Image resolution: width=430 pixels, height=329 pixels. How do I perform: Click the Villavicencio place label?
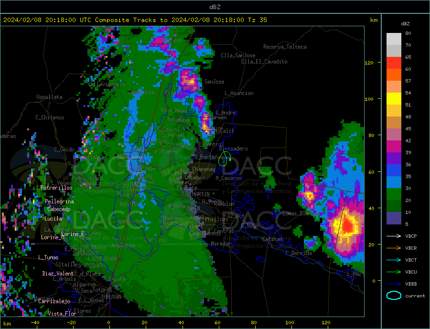(107, 84)
